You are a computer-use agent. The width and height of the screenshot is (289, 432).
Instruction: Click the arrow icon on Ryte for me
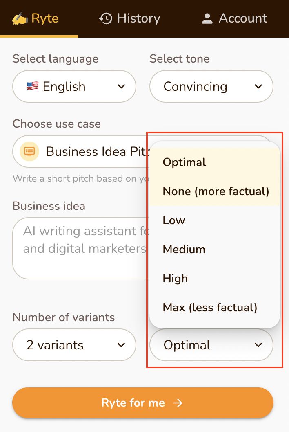click(178, 403)
